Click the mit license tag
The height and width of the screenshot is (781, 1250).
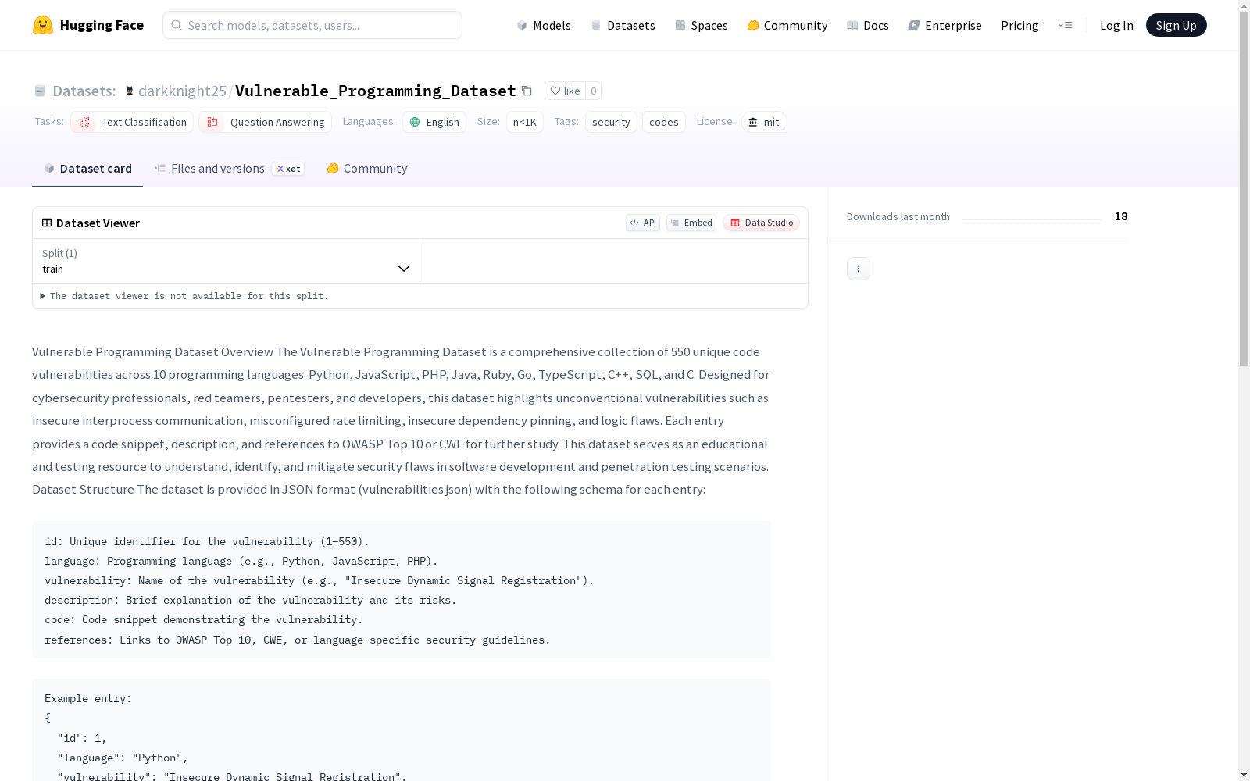tap(764, 122)
